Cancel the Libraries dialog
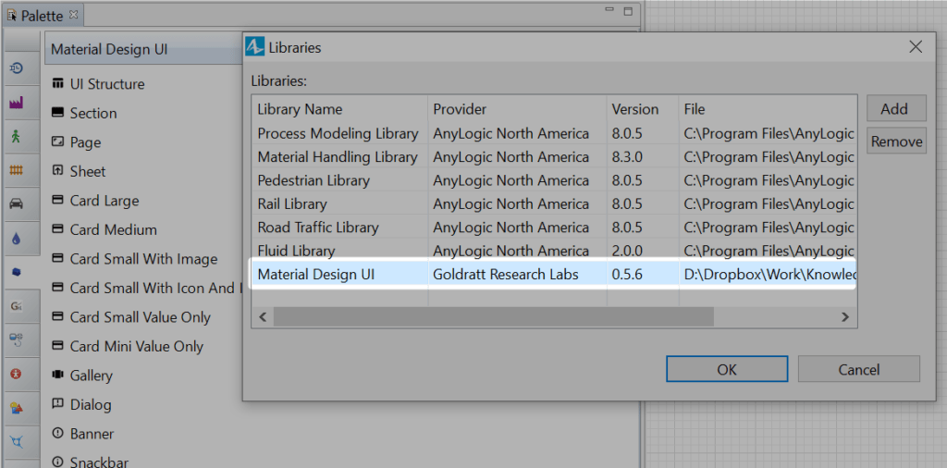Viewport: 947px width, 468px height. tap(858, 369)
